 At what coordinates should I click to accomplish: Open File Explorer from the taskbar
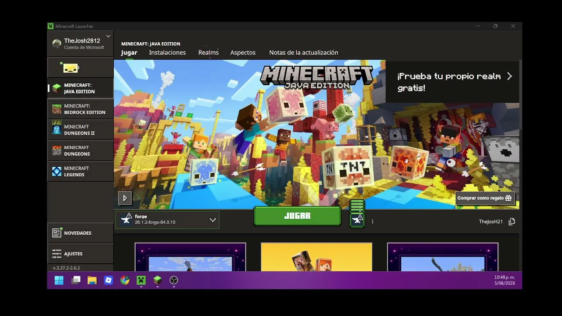[x=92, y=280]
